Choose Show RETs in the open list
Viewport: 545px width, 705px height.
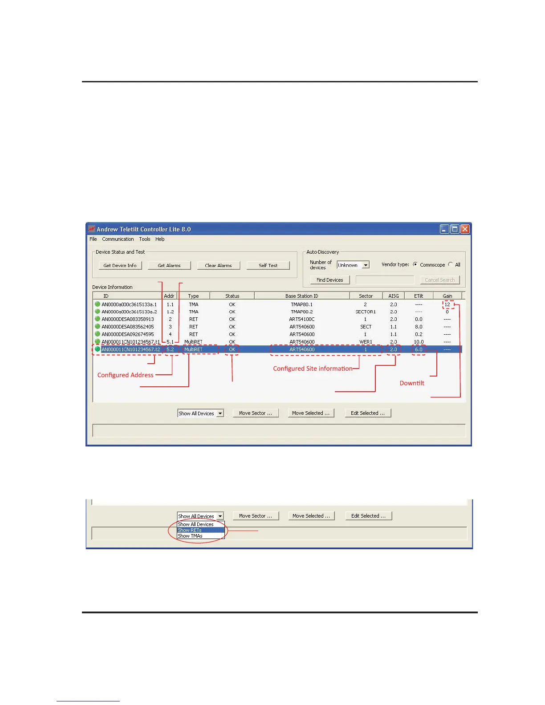[201, 530]
